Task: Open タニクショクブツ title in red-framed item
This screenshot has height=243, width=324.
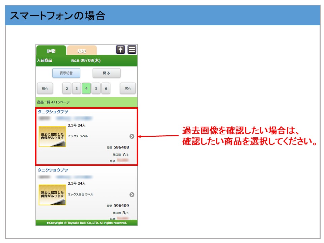Action: pyautogui.click(x=53, y=112)
